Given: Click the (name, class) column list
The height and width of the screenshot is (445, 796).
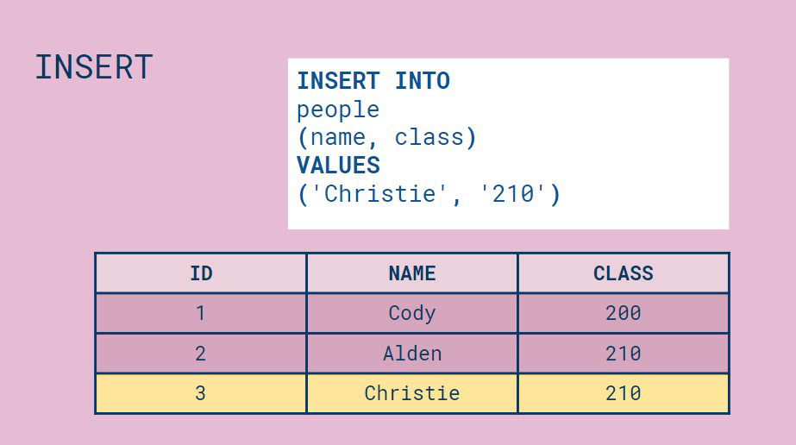Looking at the screenshot, I should (387, 137).
